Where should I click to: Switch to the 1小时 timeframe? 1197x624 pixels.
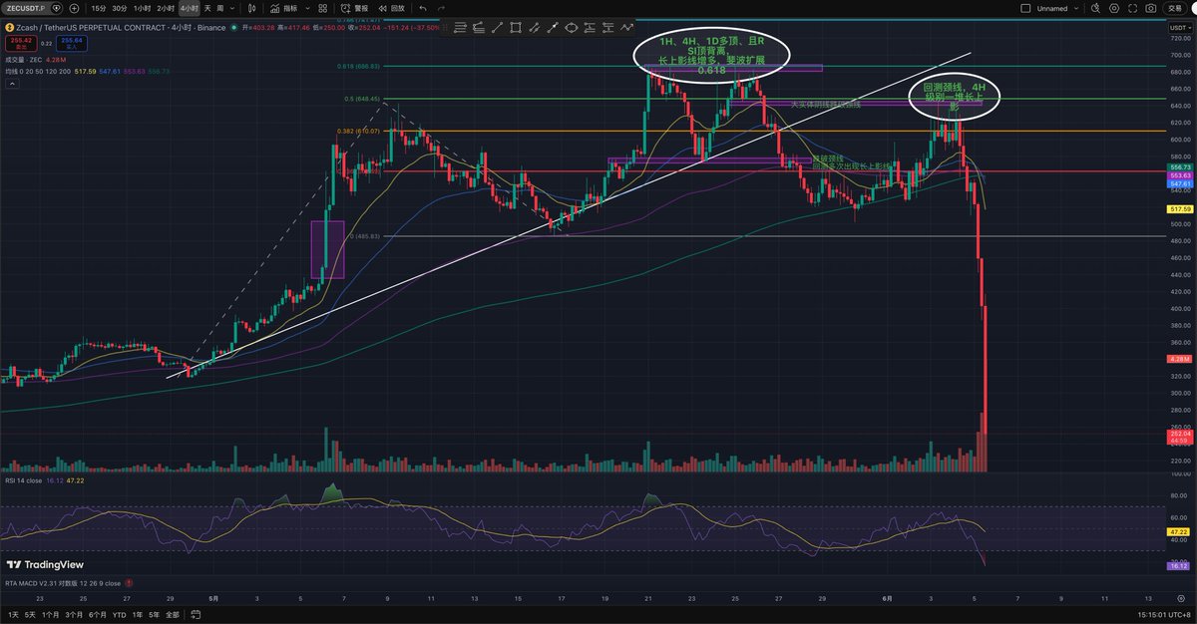(x=144, y=8)
